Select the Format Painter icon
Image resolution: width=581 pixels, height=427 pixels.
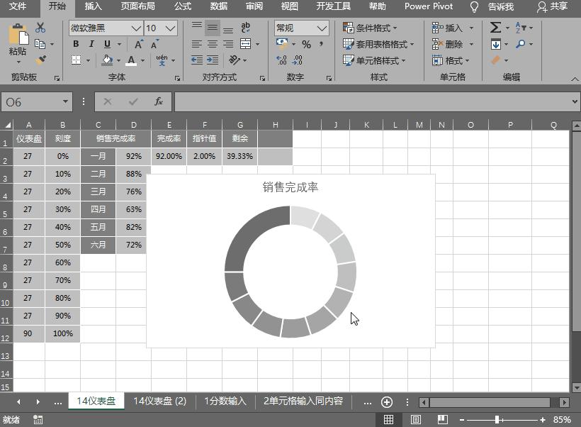[43, 60]
